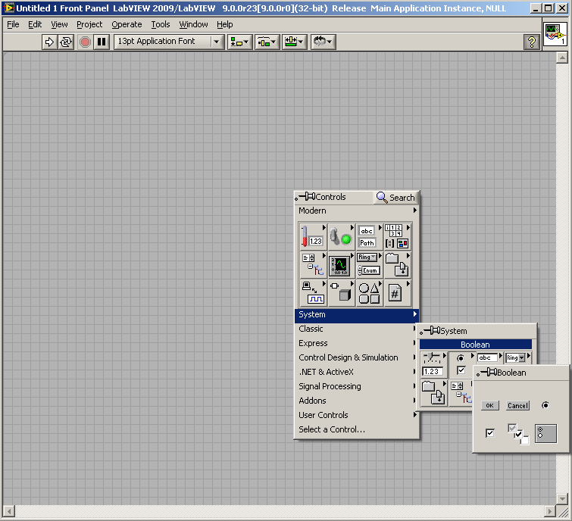Select the System Checkbox control
This screenshot has height=521, width=572.
[490, 433]
